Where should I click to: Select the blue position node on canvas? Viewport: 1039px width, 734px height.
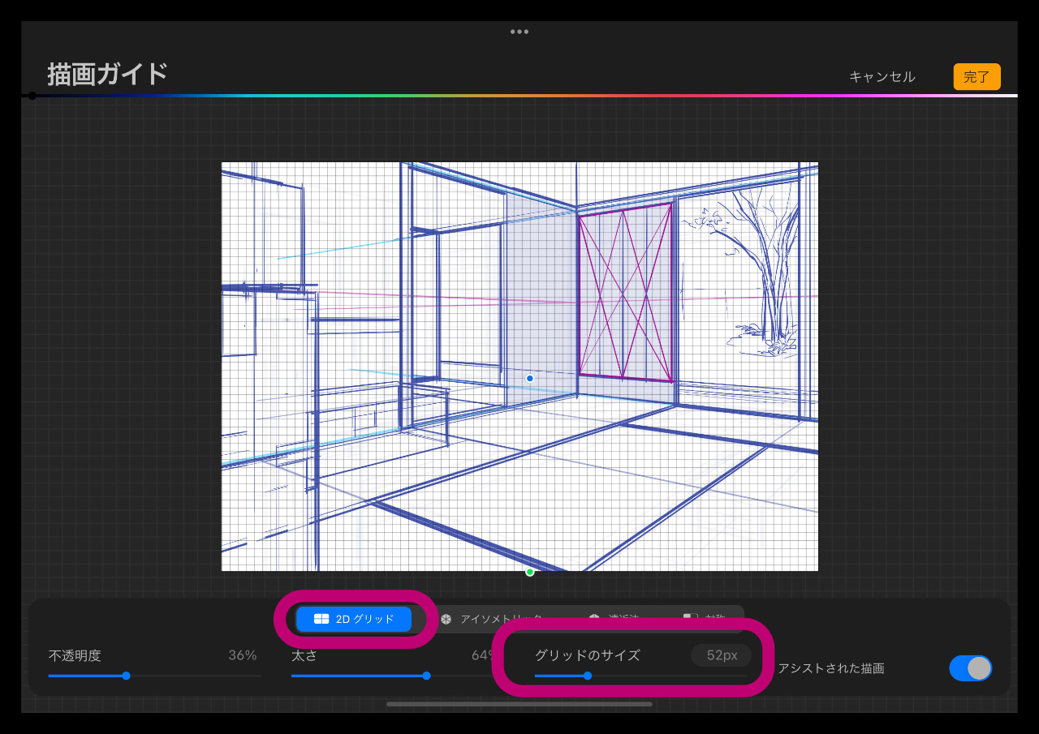click(530, 379)
